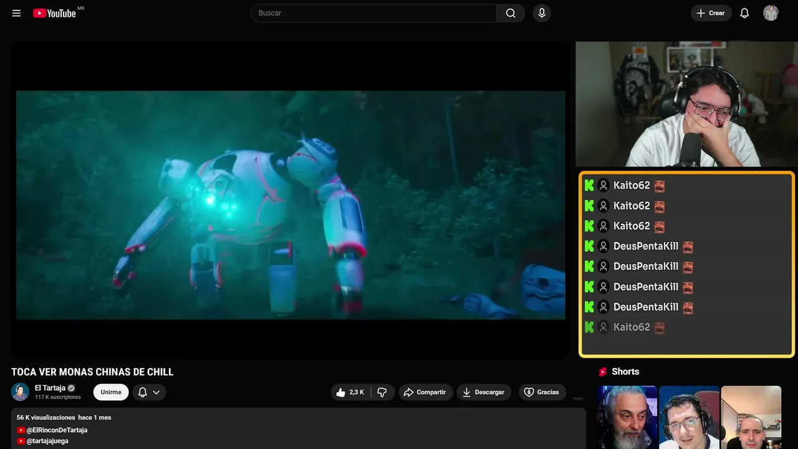Expand the description showing 56 K visualizaciones

click(299, 428)
